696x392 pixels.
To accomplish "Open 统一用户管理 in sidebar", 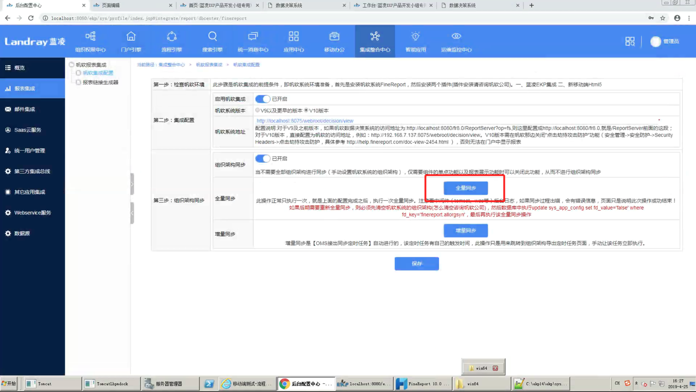I will coord(32,151).
